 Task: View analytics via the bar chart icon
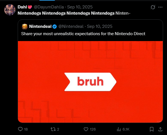[119, 129]
